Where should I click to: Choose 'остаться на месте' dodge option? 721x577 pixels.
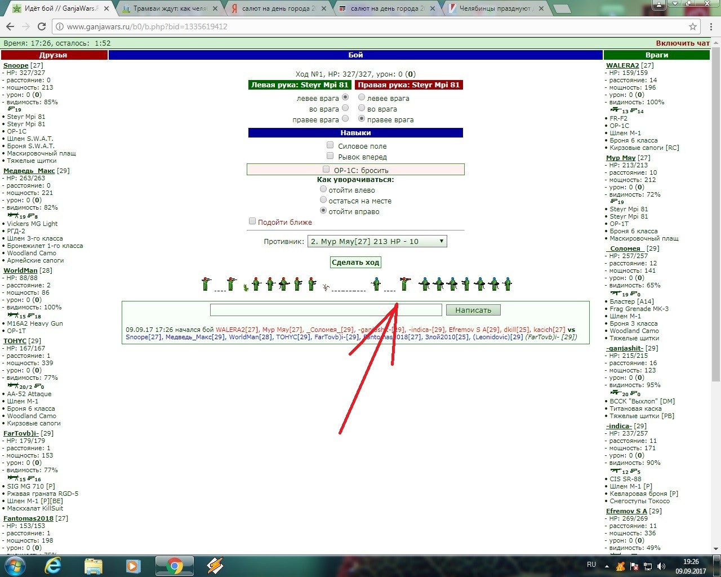(323, 200)
